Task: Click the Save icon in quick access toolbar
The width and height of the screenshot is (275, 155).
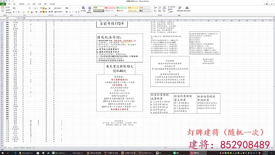Action: (x=4, y=1)
